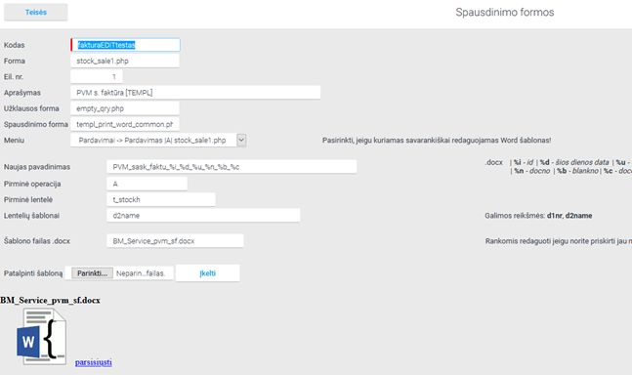This screenshot has width=632, height=375.
Task: Click the Įkelti upload button
Action: pos(208,273)
